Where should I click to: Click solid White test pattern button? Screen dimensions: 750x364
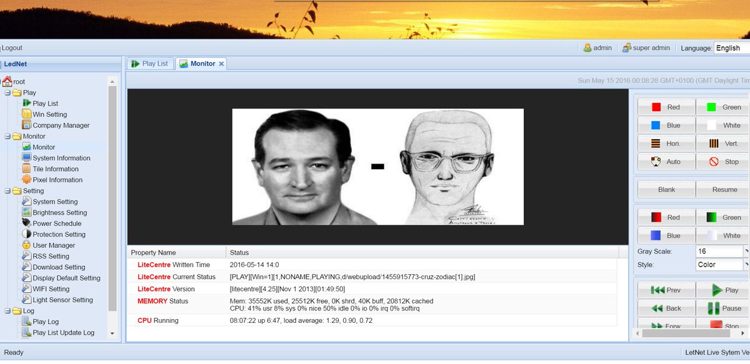(x=723, y=125)
